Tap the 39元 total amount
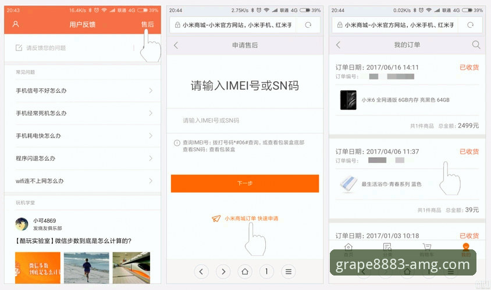 coord(472,210)
